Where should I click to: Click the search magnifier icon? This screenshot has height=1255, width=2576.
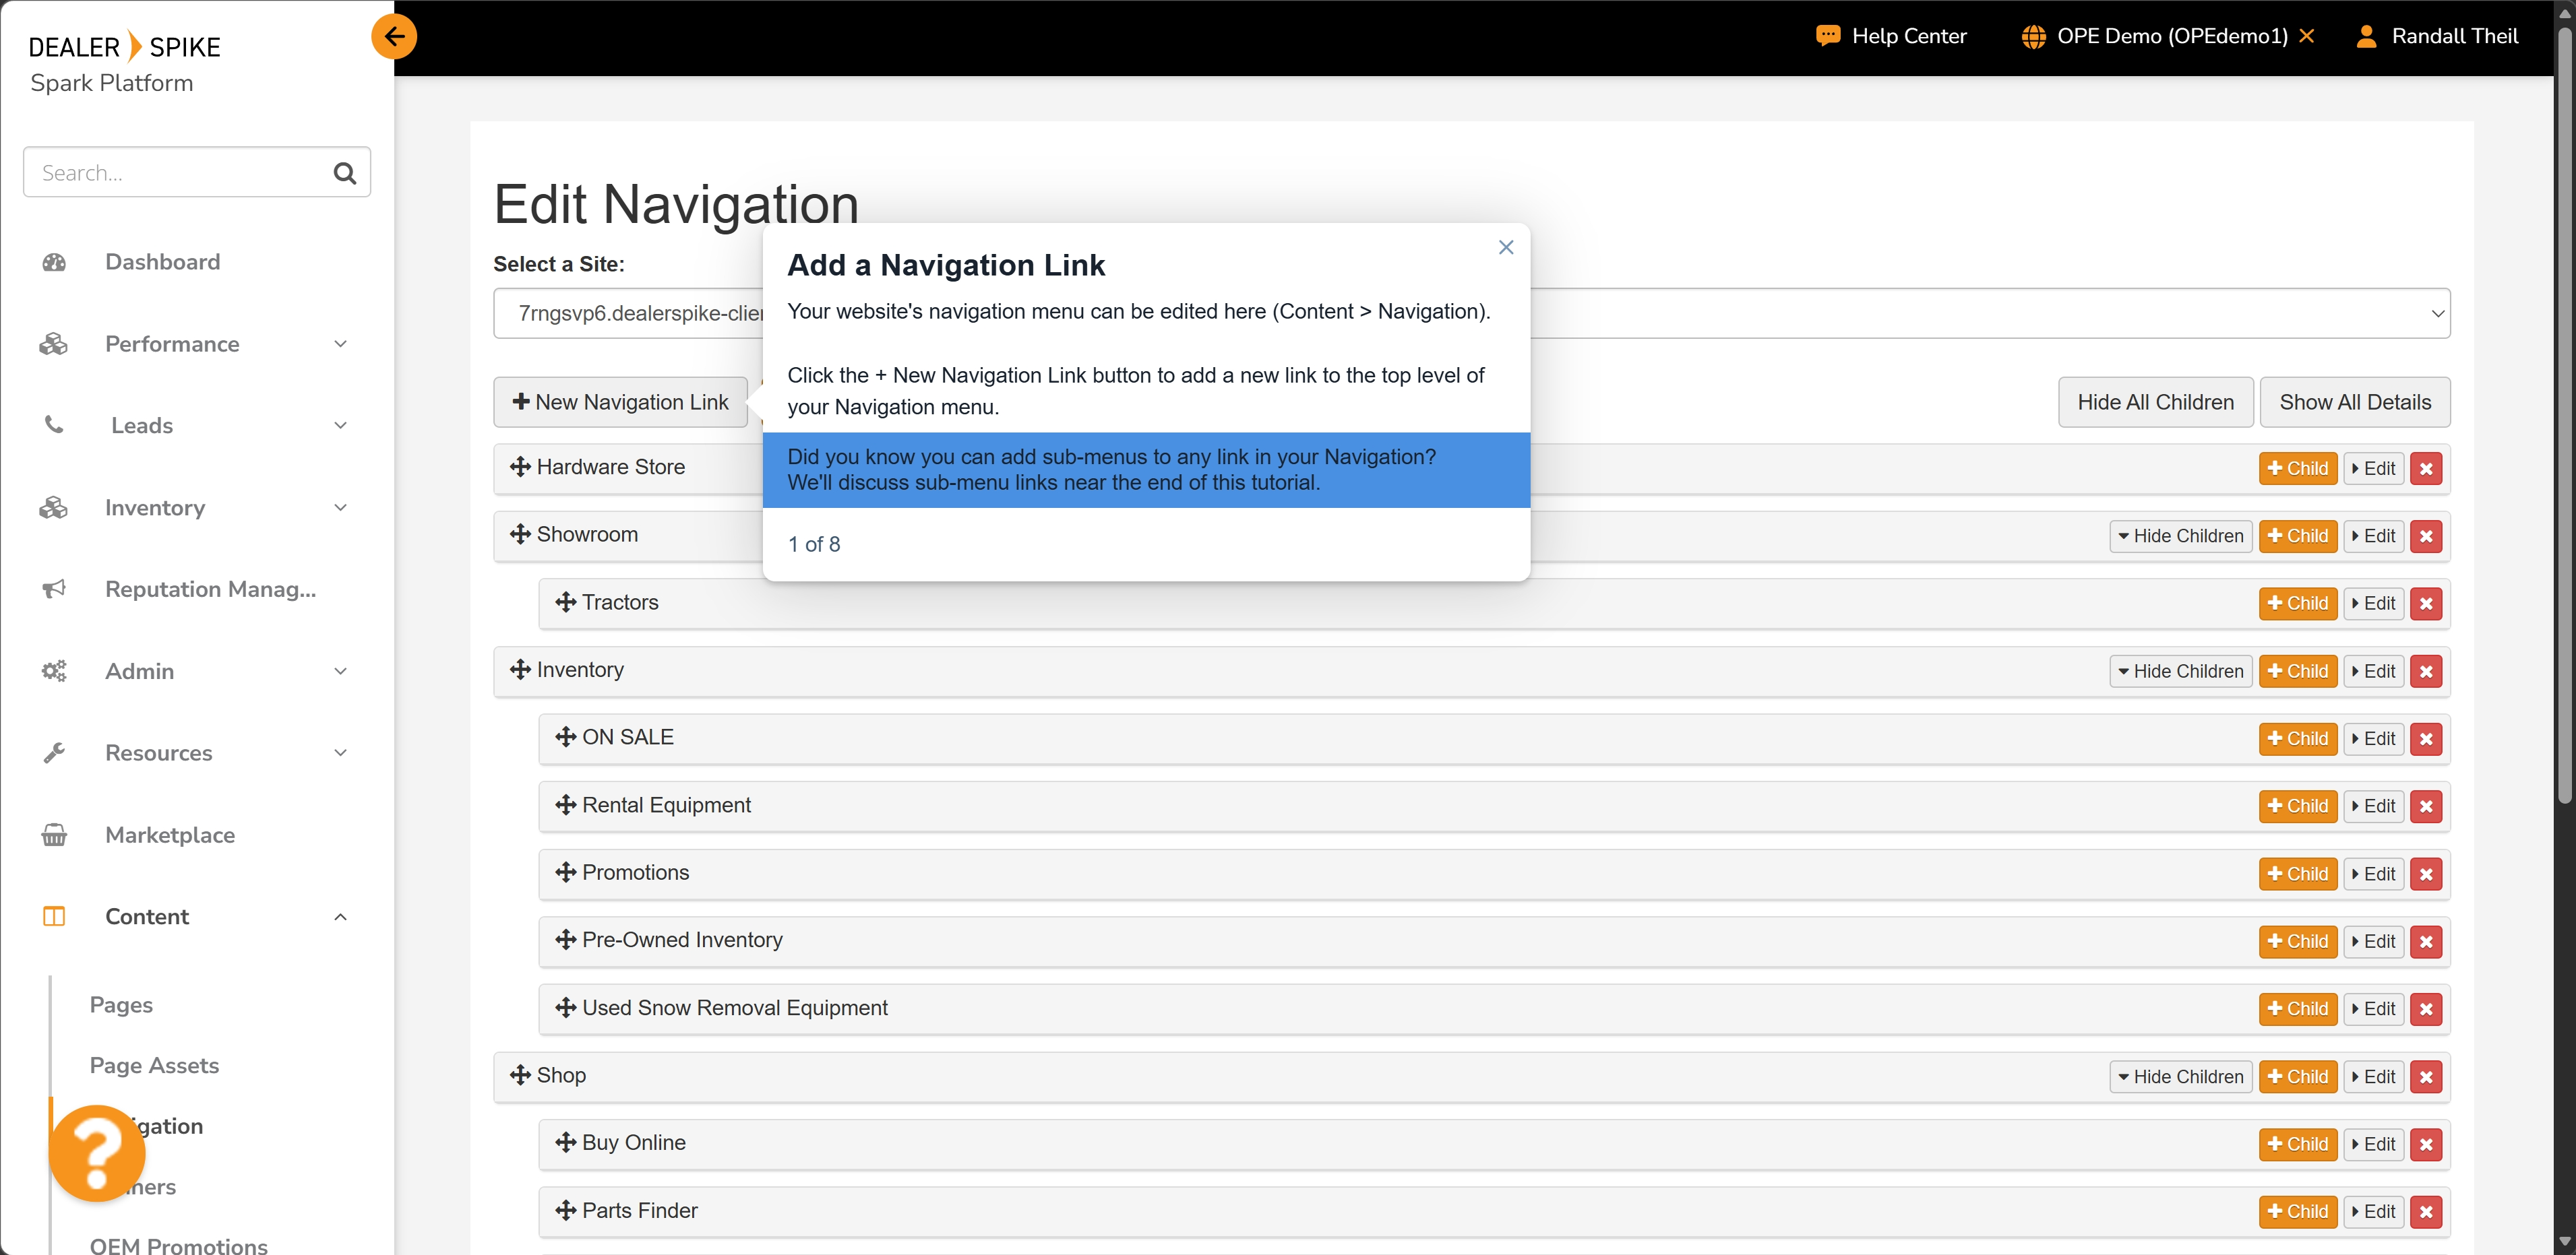pos(344,173)
